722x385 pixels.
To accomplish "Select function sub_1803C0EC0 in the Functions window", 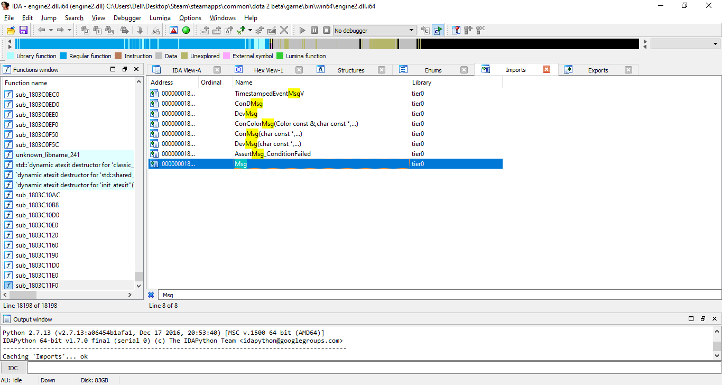I will coord(69,95).
